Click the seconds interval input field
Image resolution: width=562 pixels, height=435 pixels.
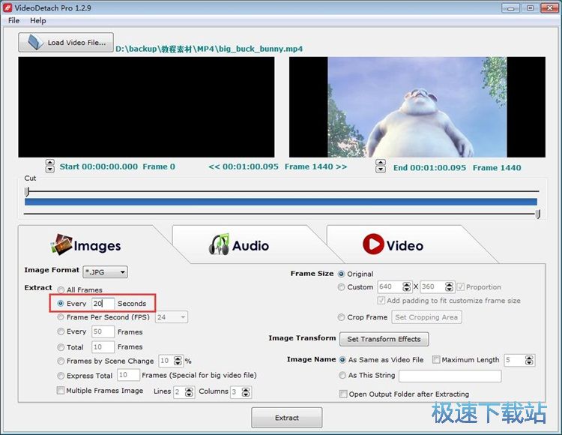103,304
